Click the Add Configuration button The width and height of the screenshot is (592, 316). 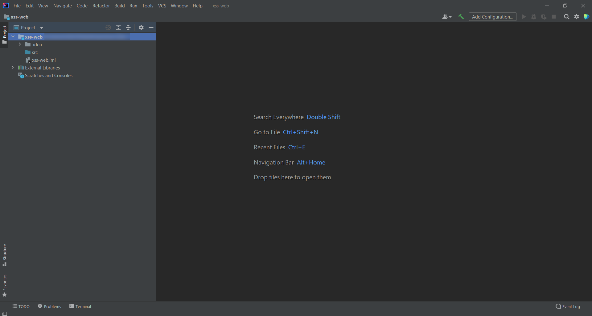492,17
